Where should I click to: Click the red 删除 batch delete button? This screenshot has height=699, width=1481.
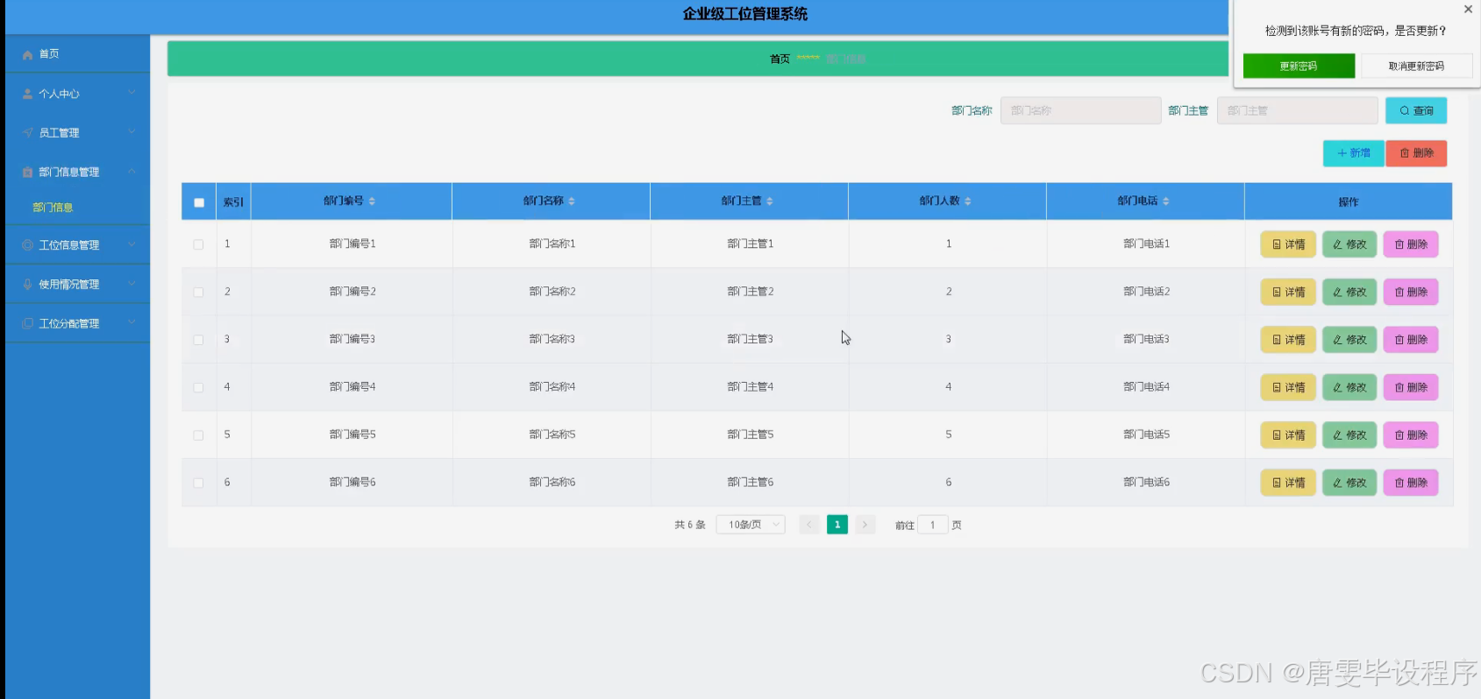pyautogui.click(x=1416, y=153)
